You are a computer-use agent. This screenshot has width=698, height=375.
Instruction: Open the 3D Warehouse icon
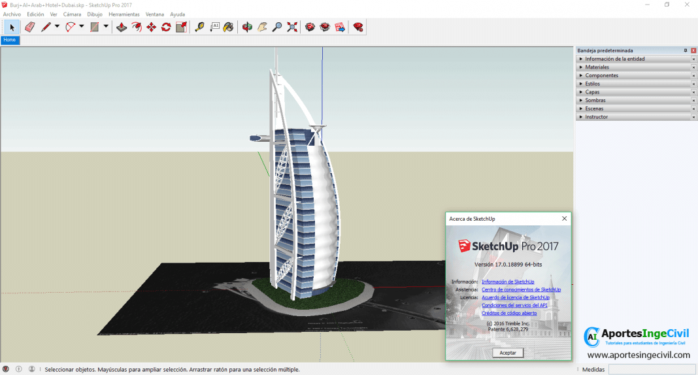(x=310, y=27)
